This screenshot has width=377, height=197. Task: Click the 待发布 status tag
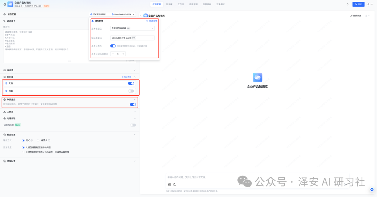click(46, 6)
